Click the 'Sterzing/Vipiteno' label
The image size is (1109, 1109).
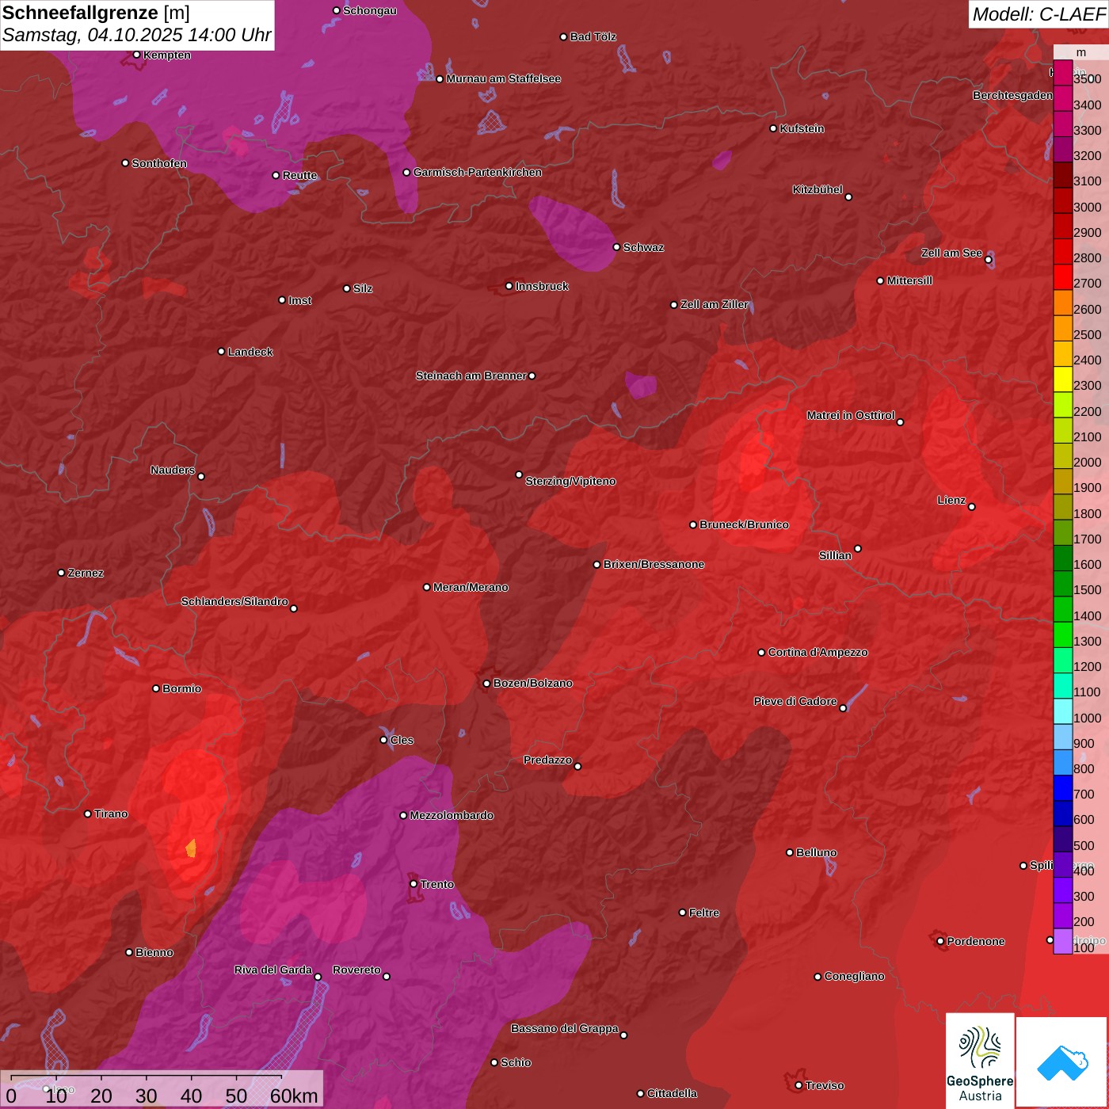click(570, 481)
